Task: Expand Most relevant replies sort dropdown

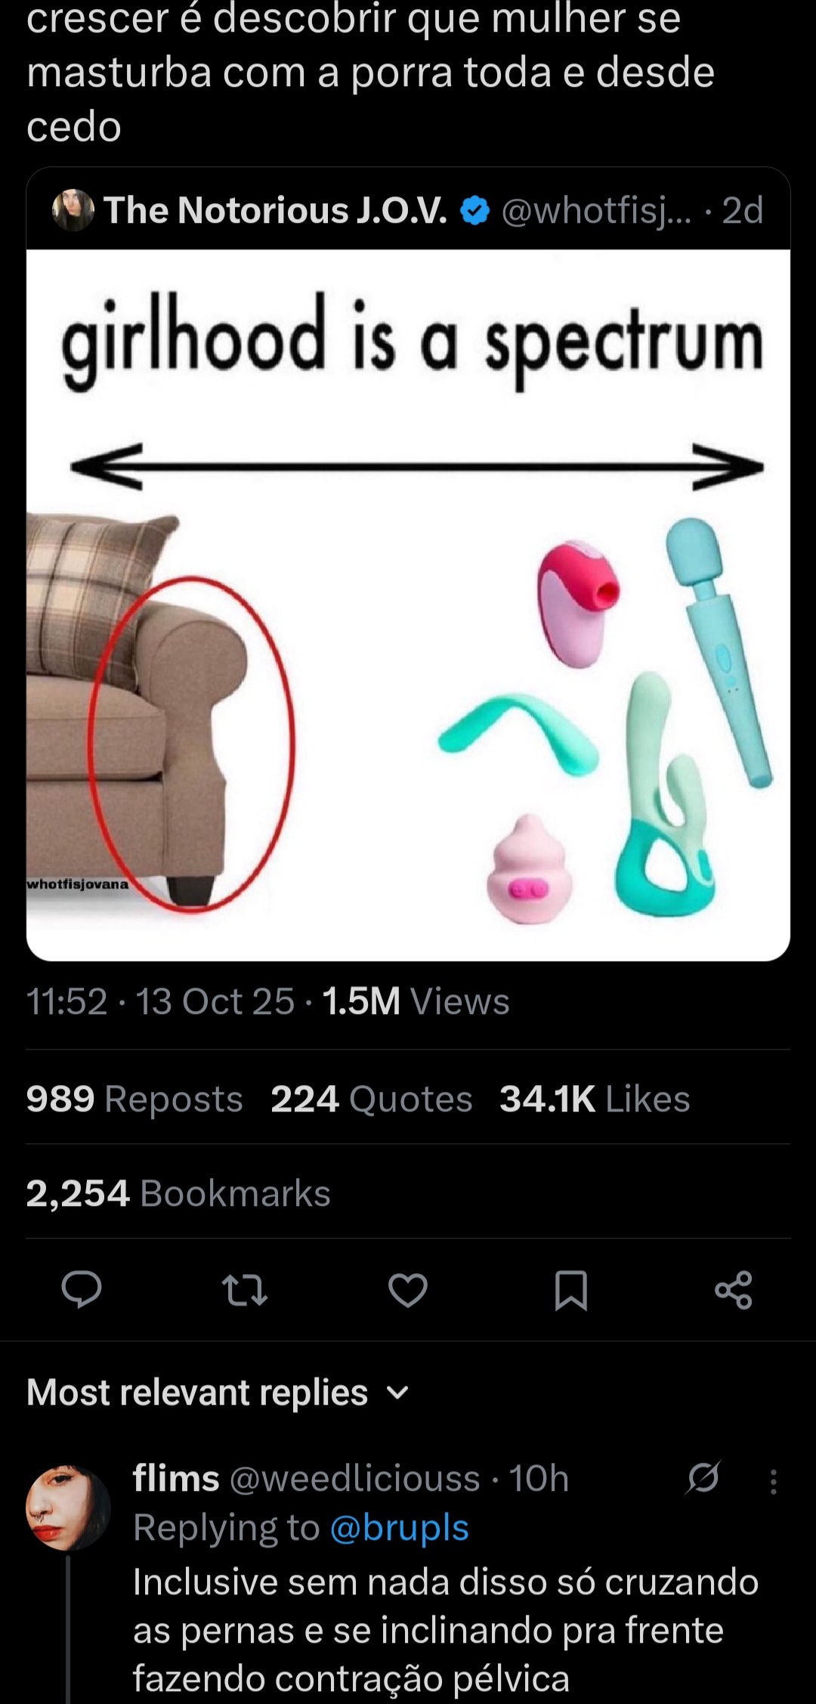Action: (218, 1392)
